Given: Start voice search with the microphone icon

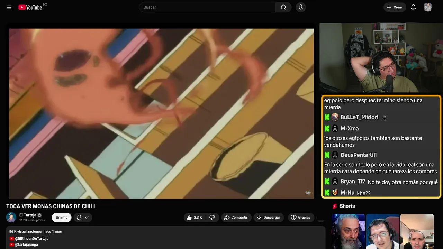Looking at the screenshot, I should coord(301,7).
